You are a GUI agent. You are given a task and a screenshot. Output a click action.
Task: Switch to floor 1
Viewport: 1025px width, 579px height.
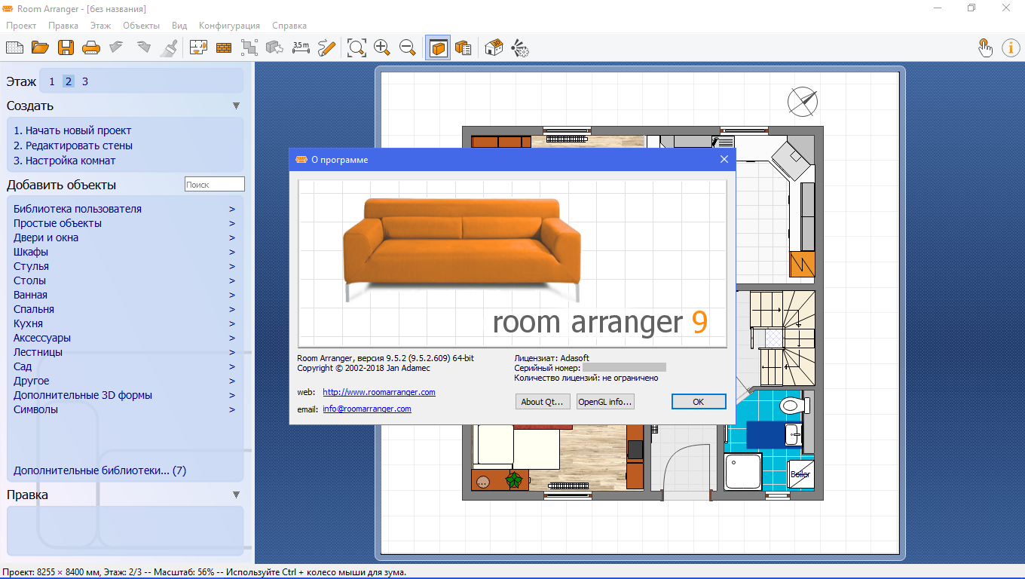tap(52, 81)
